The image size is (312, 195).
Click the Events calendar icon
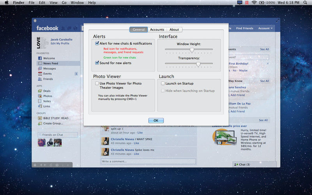(40, 74)
